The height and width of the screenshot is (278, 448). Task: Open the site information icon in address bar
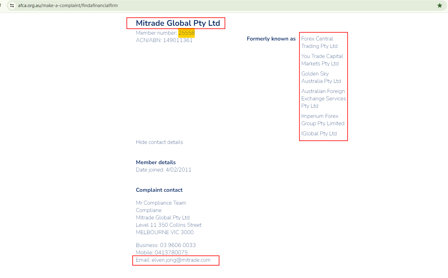click(x=12, y=6)
